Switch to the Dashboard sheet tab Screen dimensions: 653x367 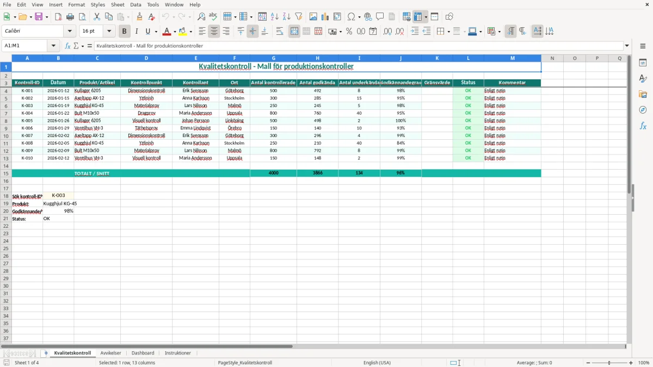click(x=143, y=353)
